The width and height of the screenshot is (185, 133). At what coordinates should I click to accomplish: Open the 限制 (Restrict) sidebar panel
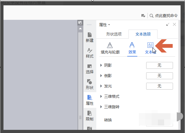pos(90,116)
